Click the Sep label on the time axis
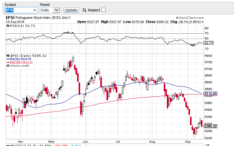This screenshot has width=234, height=146. [188, 142]
